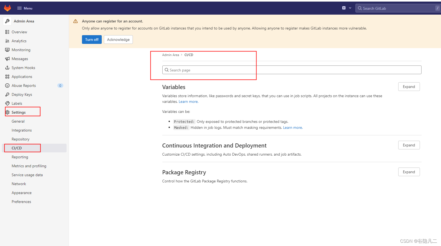
Task: Click the Turn off button
Action: [x=91, y=39]
